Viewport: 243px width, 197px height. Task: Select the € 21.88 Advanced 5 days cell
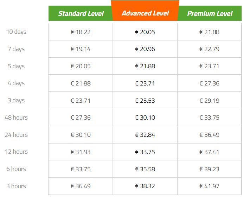pyautogui.click(x=145, y=66)
